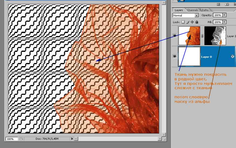Click the Doc: 784,7K/1,45M status text
Screen dimensions: 236x148
[47, 139]
